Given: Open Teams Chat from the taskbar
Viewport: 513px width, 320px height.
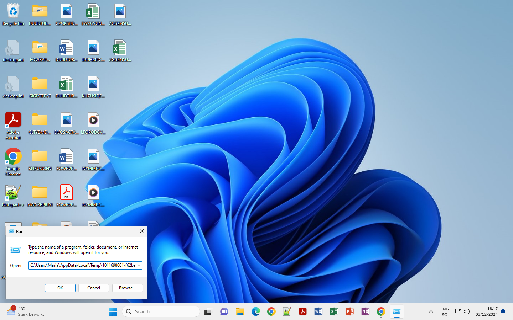Looking at the screenshot, I should click(x=224, y=312).
